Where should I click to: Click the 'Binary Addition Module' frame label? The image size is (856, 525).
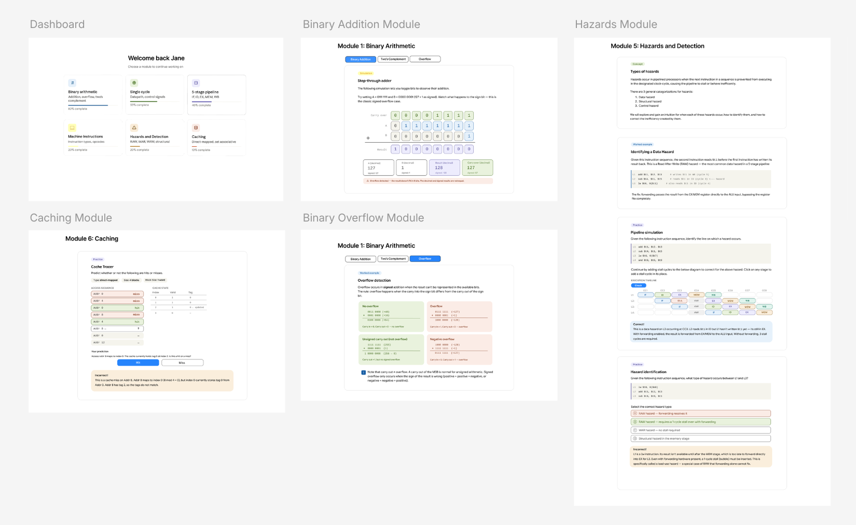pos(362,24)
